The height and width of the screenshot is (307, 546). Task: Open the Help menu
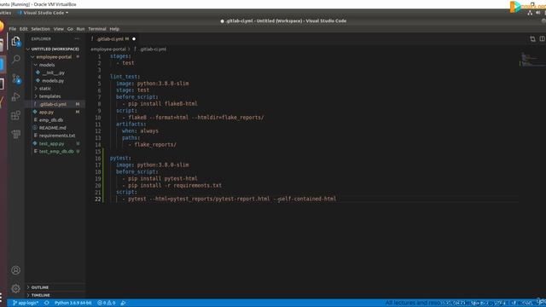[114, 29]
